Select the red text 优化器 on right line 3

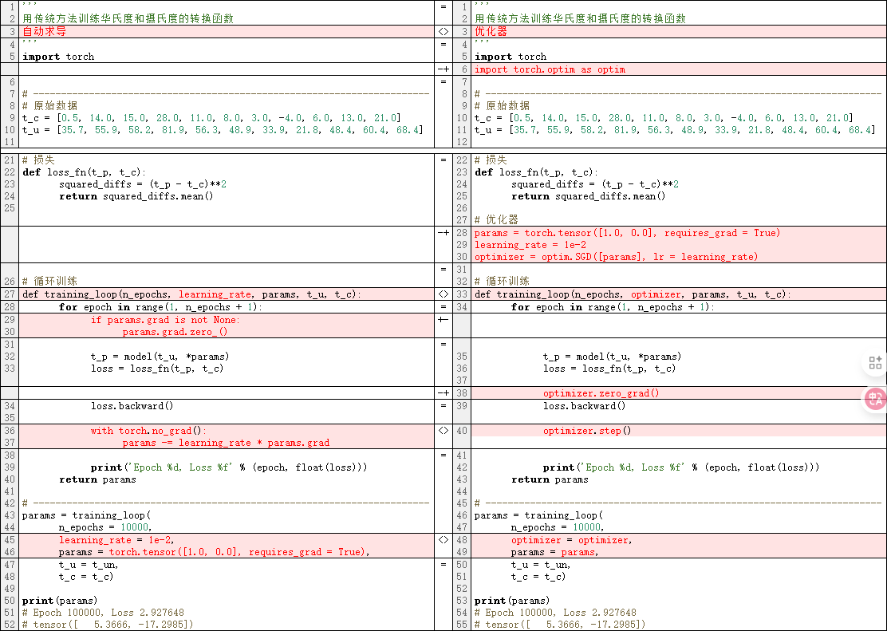pyautogui.click(x=491, y=32)
